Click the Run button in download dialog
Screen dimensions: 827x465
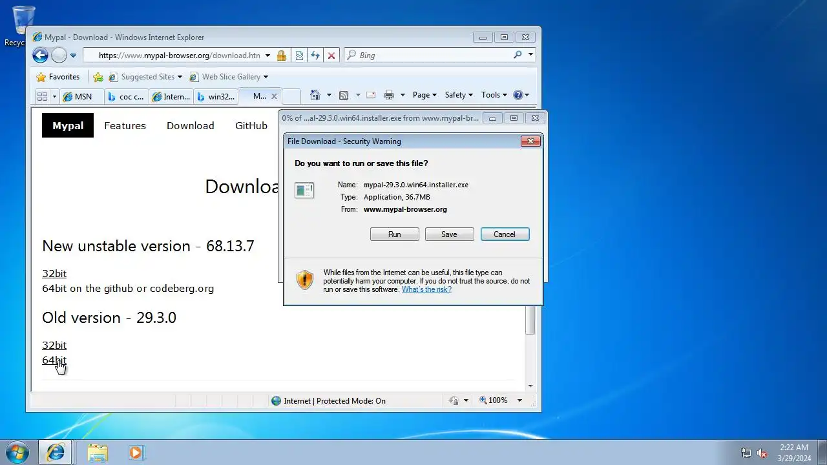395,234
